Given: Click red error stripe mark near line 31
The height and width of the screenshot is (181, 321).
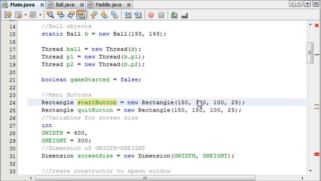Looking at the screenshot, I should [316, 154].
